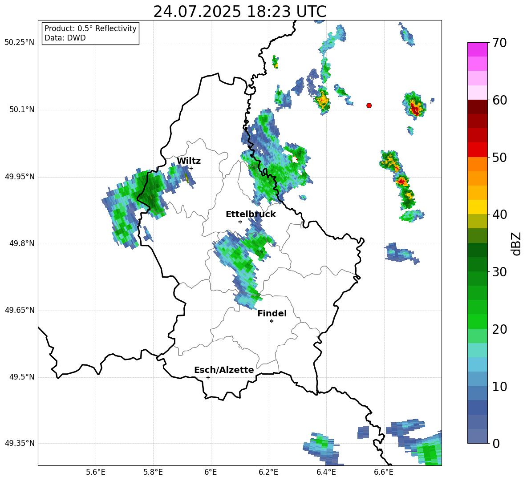The image size is (527, 481).
Task: Click the 10 label on the colorbar
Action: tap(500, 387)
